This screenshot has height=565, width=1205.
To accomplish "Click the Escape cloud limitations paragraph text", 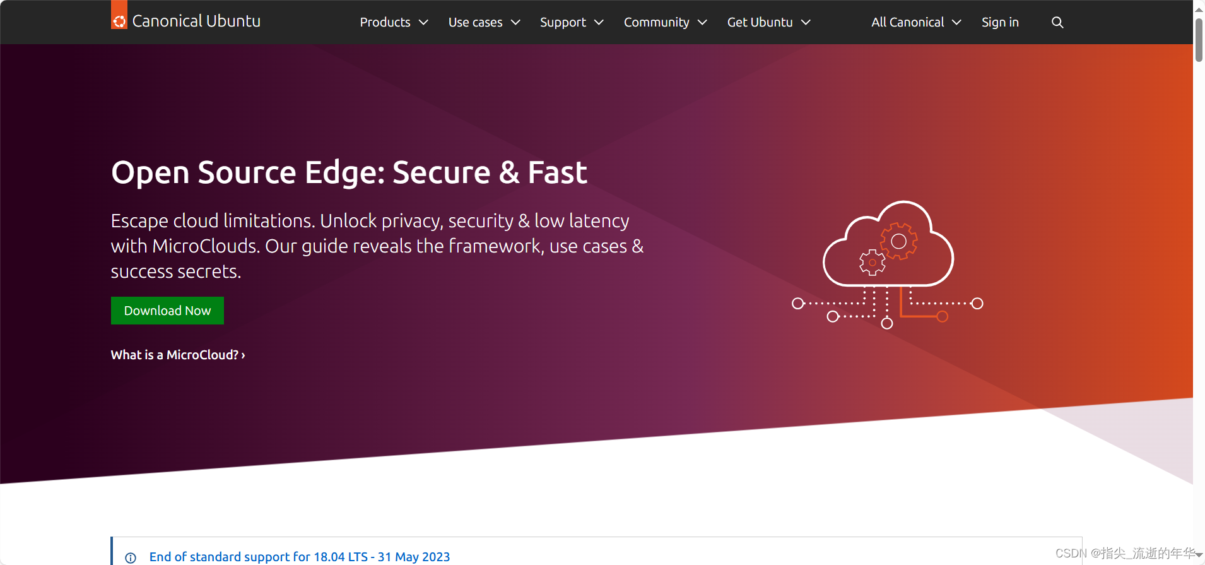I will coord(377,246).
